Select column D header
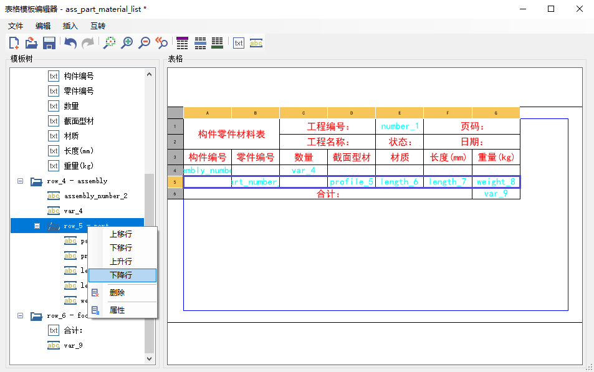 pos(352,113)
